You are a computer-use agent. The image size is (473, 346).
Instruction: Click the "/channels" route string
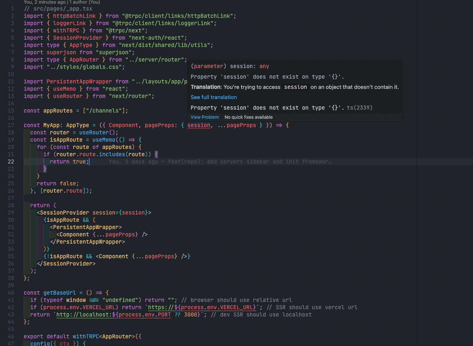click(104, 111)
